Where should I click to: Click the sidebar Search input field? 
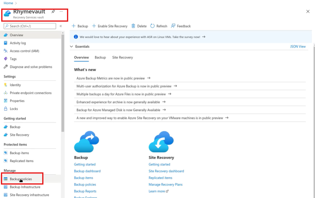[x=30, y=26]
